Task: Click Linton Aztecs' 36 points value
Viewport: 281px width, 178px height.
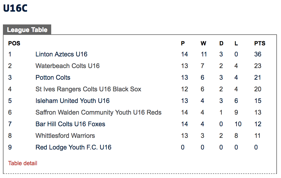Action: tap(257, 54)
